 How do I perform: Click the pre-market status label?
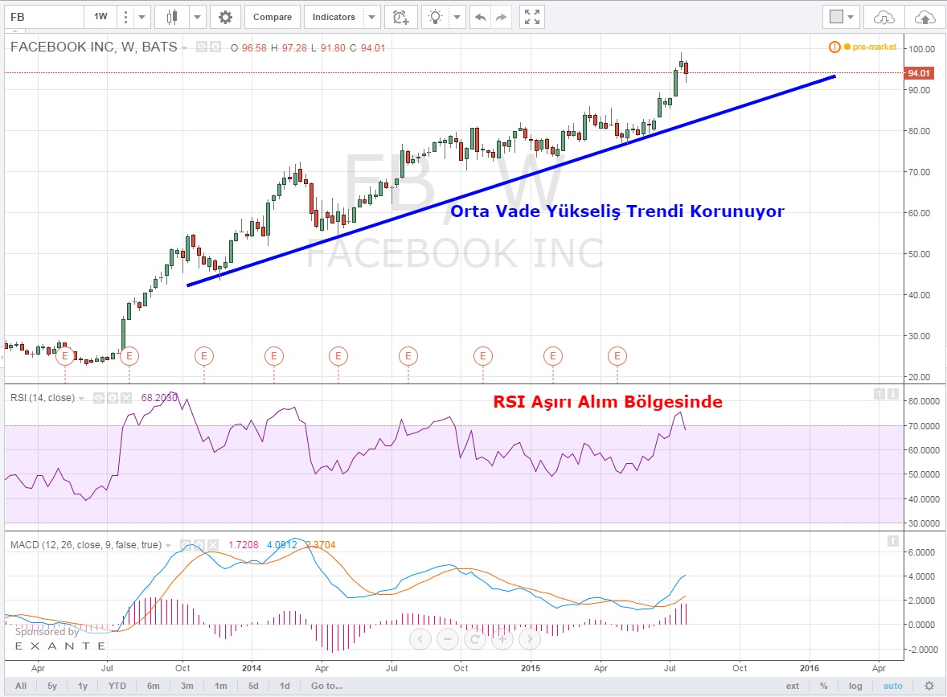click(874, 47)
